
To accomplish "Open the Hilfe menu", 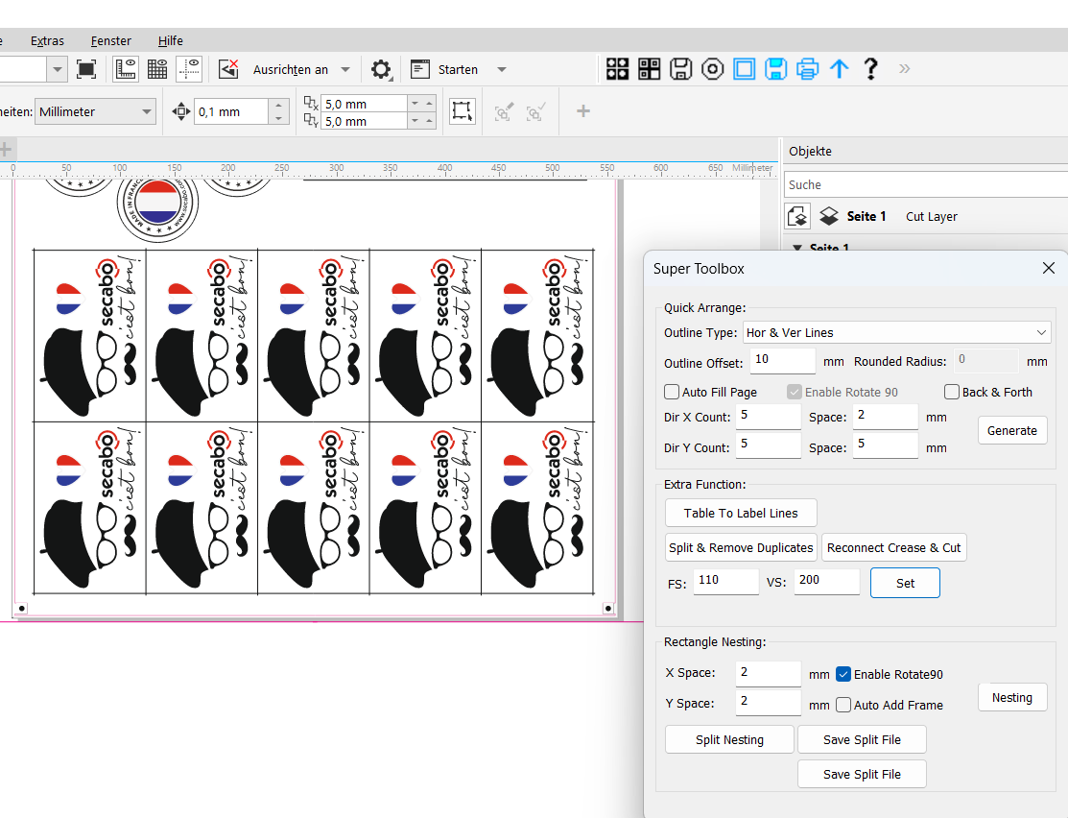I will (171, 40).
